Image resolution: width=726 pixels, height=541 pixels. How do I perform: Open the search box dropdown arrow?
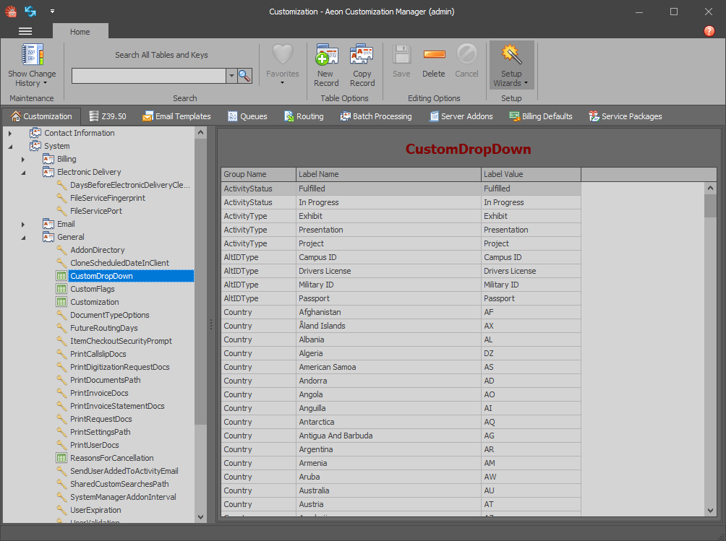click(x=231, y=76)
